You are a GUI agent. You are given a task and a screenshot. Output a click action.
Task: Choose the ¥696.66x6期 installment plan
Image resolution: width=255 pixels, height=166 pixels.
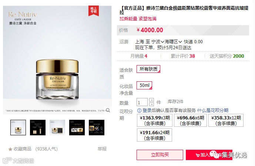coord(191,121)
